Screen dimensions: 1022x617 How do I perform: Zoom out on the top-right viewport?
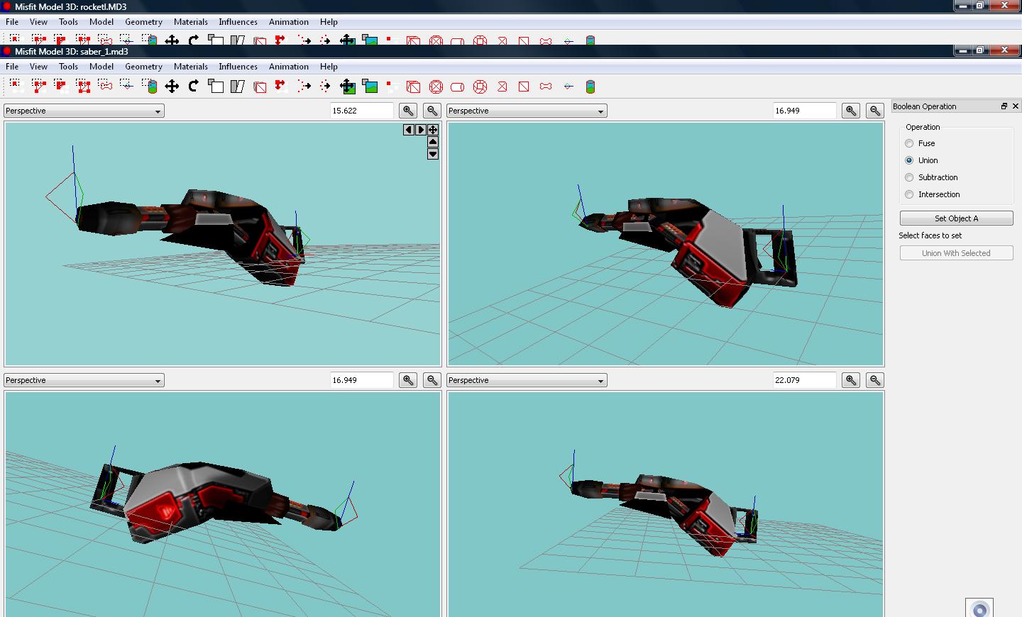(x=875, y=111)
